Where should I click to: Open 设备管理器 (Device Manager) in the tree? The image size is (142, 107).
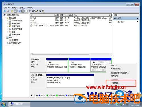click(x=16, y=35)
